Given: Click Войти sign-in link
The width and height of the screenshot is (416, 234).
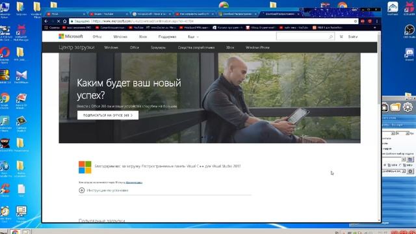Looking at the screenshot, I should click(x=353, y=36).
